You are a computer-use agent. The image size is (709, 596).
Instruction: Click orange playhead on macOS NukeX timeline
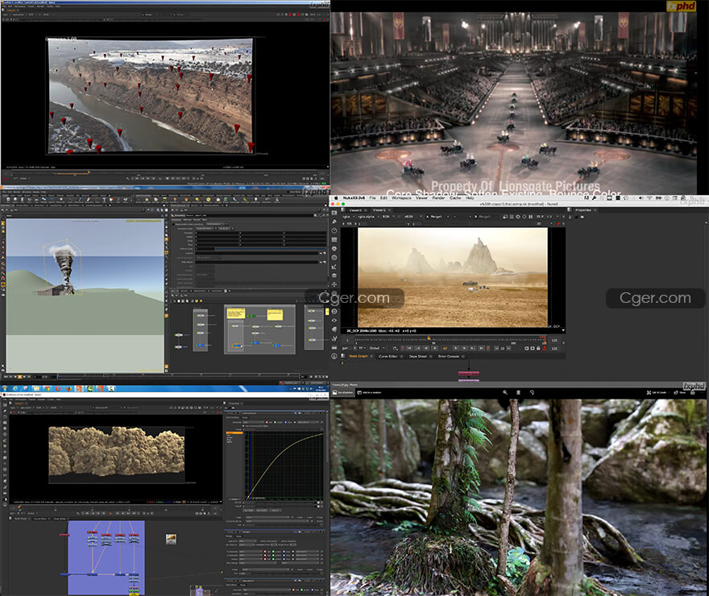pyautogui.click(x=429, y=338)
